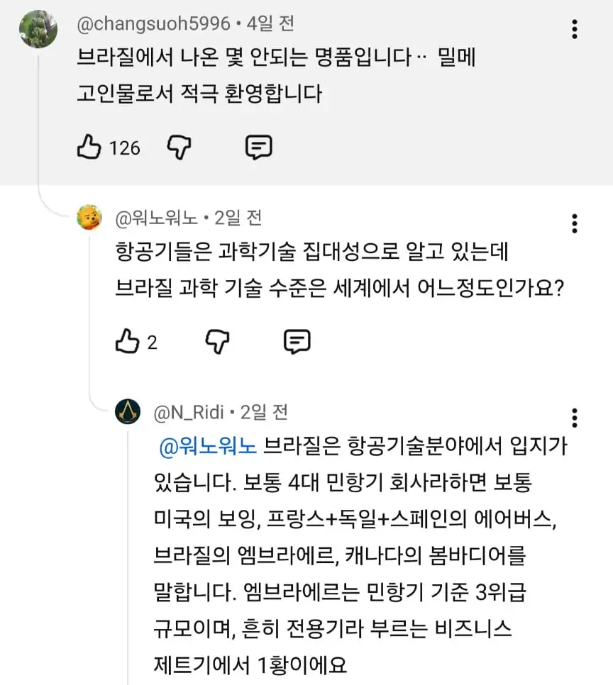Screen dimensions: 613x685
Task: Tap thumbs-up on 워노워노's question reply
Action: pos(127,342)
